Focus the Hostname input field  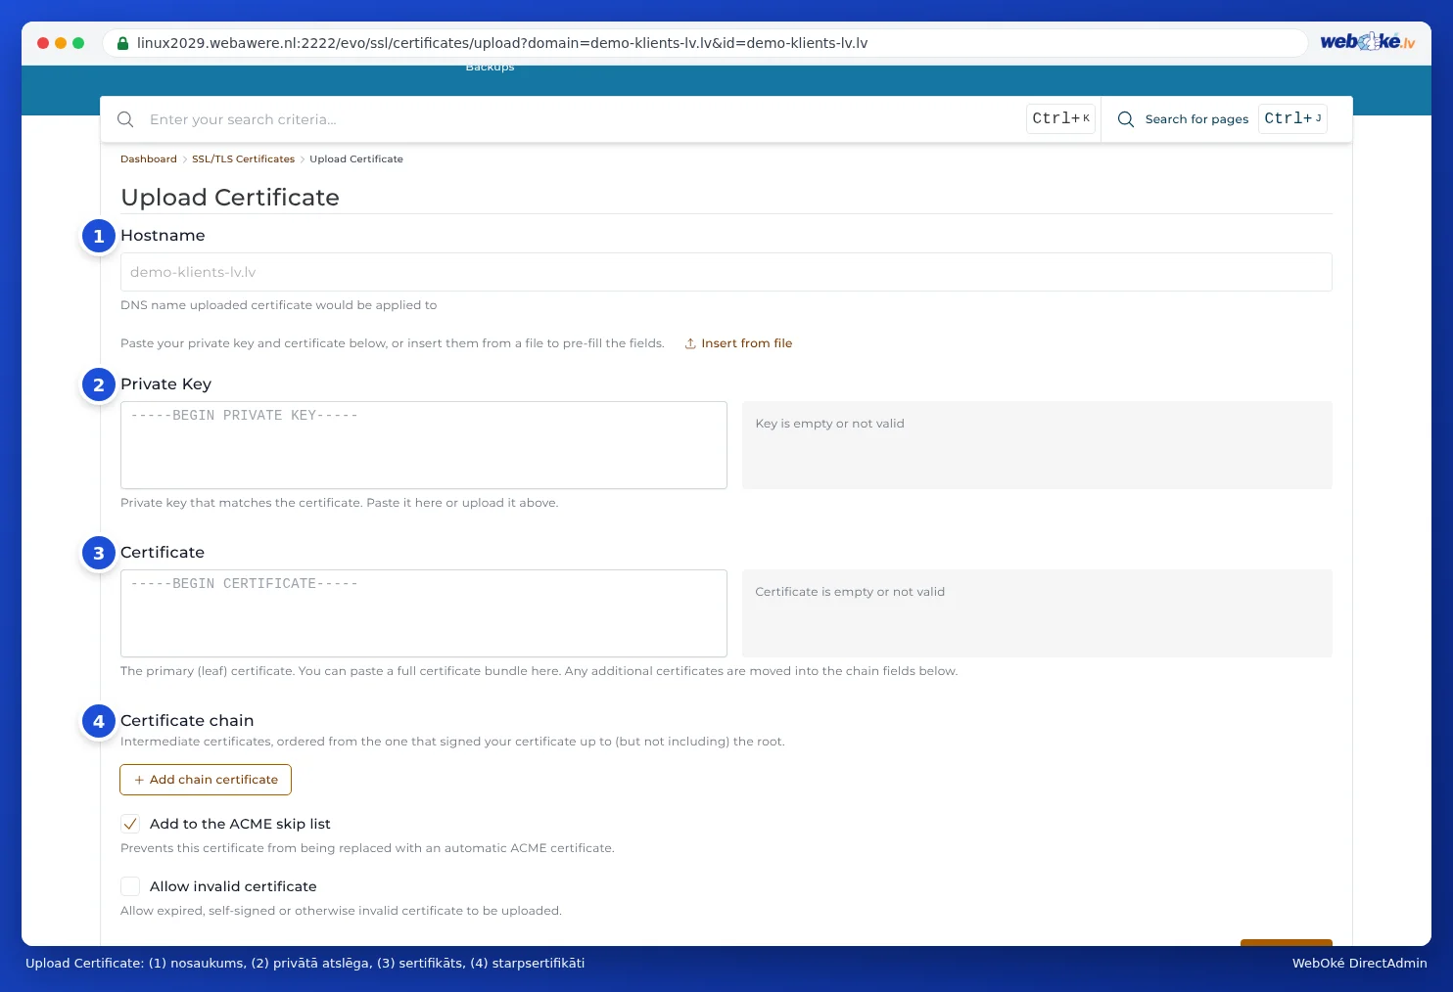(x=726, y=272)
